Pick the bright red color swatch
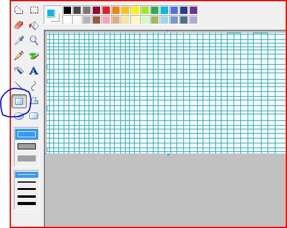 106,10
